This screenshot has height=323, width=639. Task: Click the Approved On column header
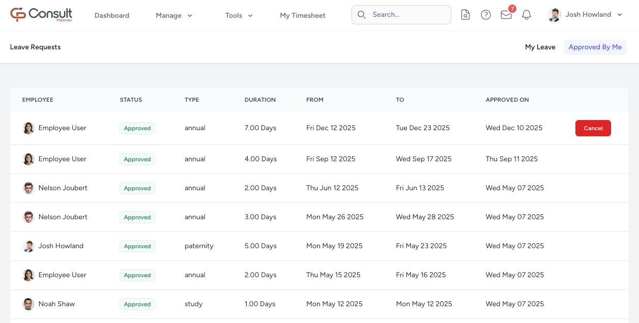click(x=507, y=100)
